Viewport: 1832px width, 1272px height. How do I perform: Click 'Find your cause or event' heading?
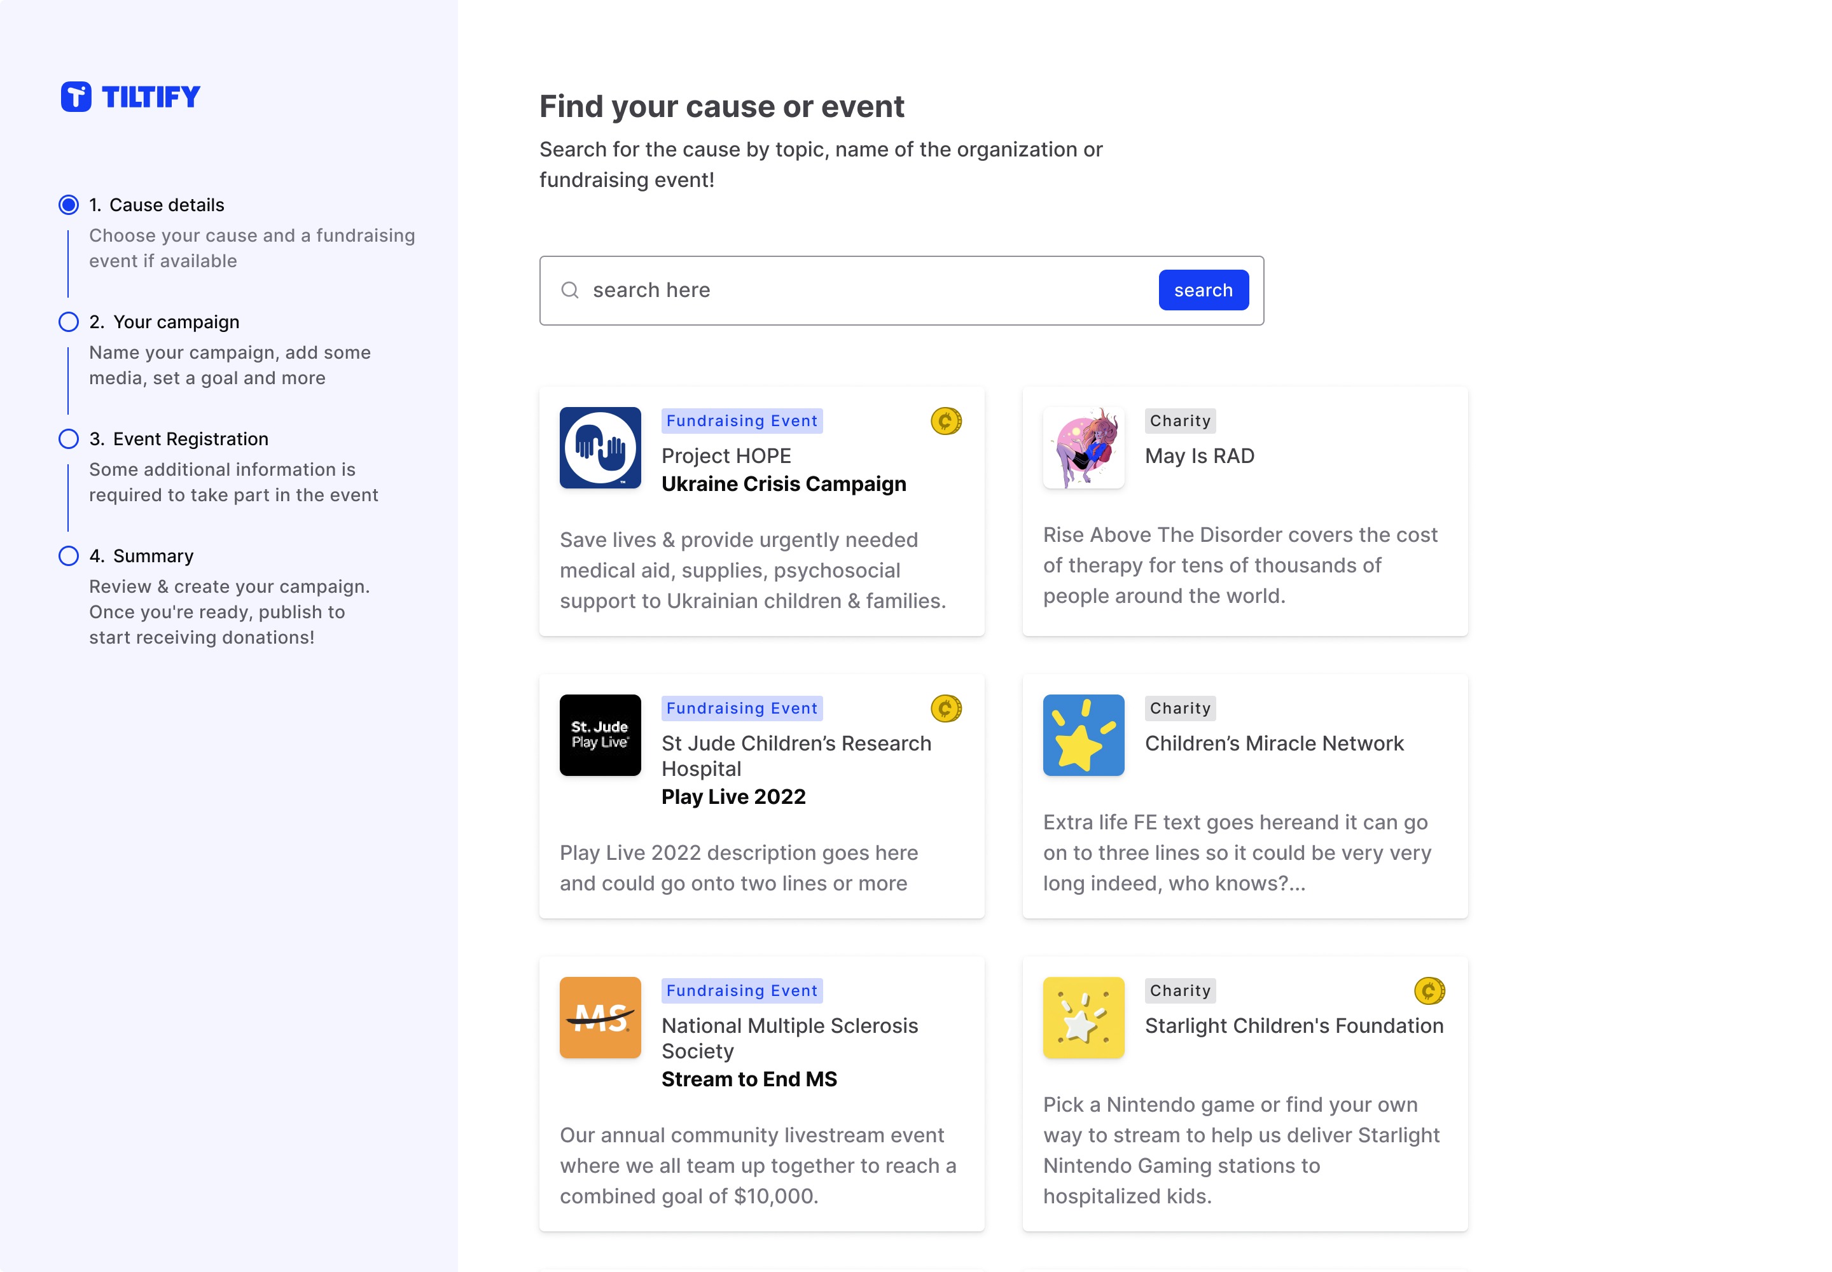click(721, 107)
